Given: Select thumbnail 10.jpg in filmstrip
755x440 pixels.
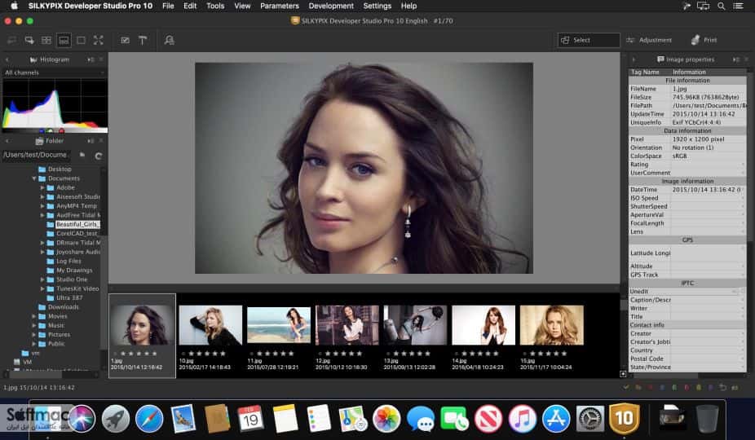Looking at the screenshot, I should click(x=210, y=325).
